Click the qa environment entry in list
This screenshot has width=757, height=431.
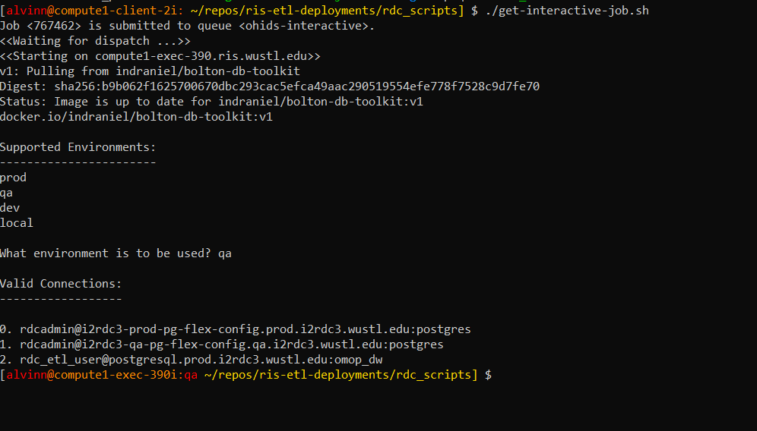click(6, 193)
